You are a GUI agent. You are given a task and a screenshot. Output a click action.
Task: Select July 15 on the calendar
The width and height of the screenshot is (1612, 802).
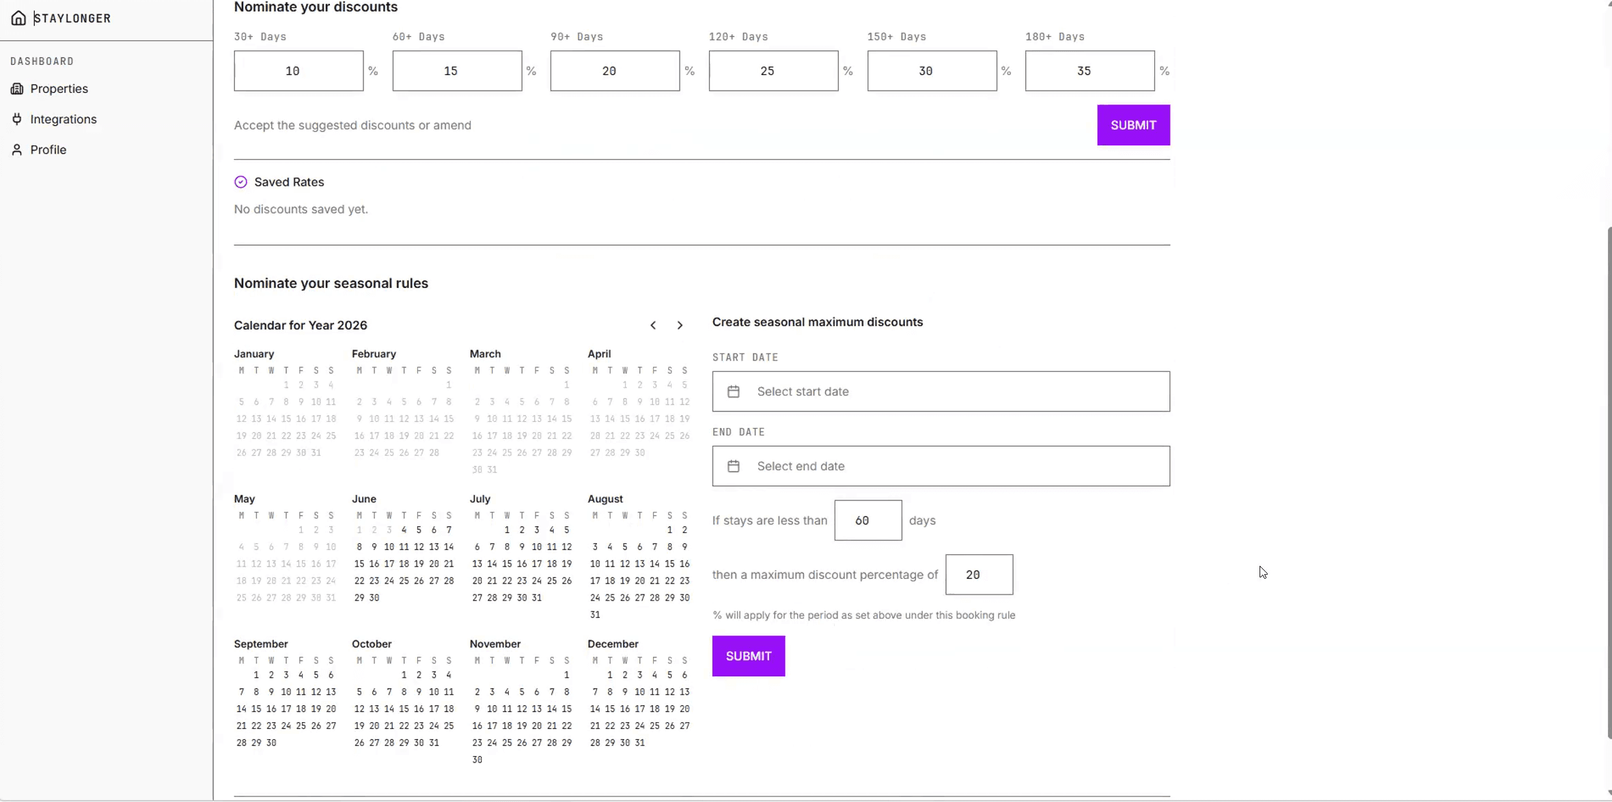pyautogui.click(x=507, y=564)
